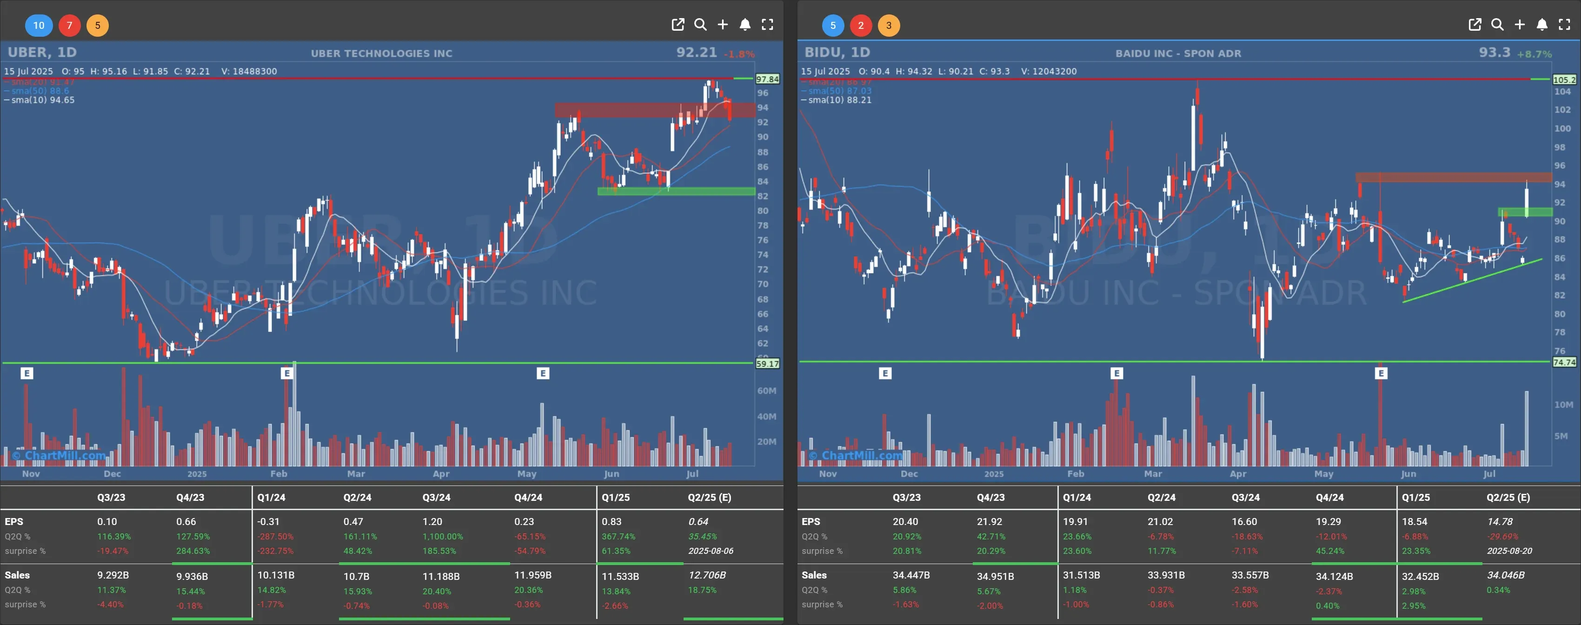Open UBER chart in new window icon
The width and height of the screenshot is (1581, 625).
pyautogui.click(x=678, y=25)
